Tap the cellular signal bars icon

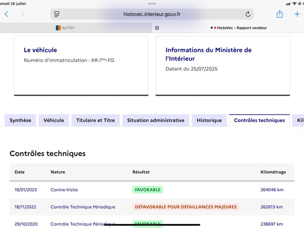tap(288, 4)
